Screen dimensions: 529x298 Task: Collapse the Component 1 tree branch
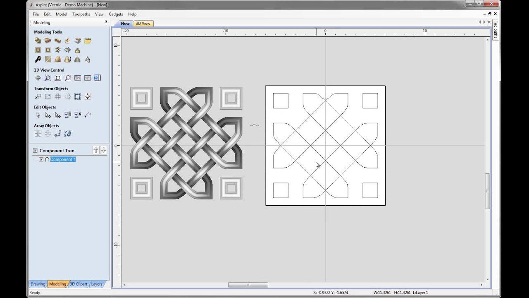click(37, 159)
